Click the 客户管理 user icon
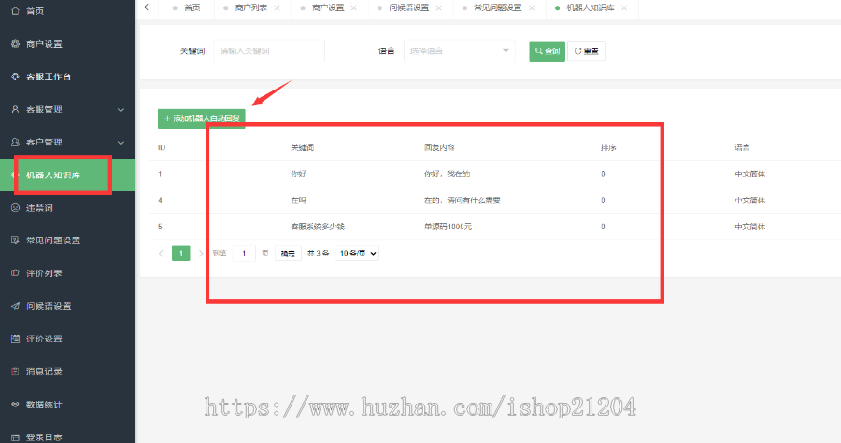 [x=15, y=142]
